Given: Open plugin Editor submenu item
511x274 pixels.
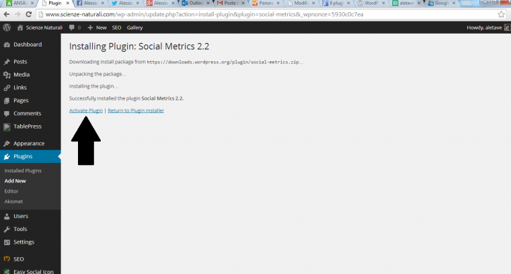Looking at the screenshot, I should 11,191.
